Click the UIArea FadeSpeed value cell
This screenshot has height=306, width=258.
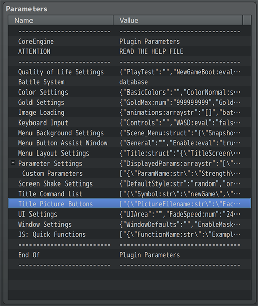[x=180, y=214]
